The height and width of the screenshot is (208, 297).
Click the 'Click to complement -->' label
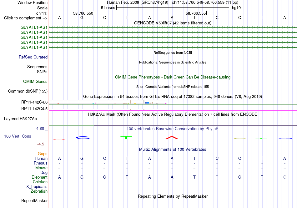[x=26, y=18]
